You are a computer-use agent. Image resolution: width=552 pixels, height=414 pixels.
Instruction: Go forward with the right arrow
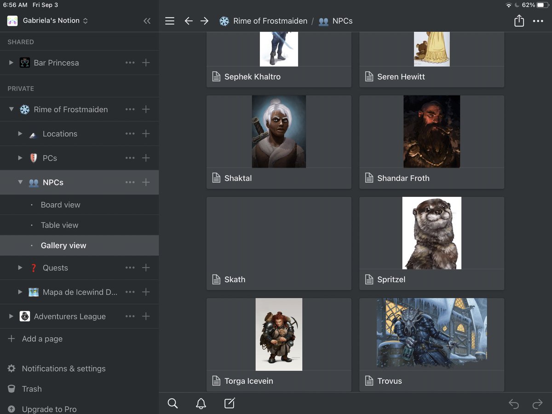tap(205, 21)
